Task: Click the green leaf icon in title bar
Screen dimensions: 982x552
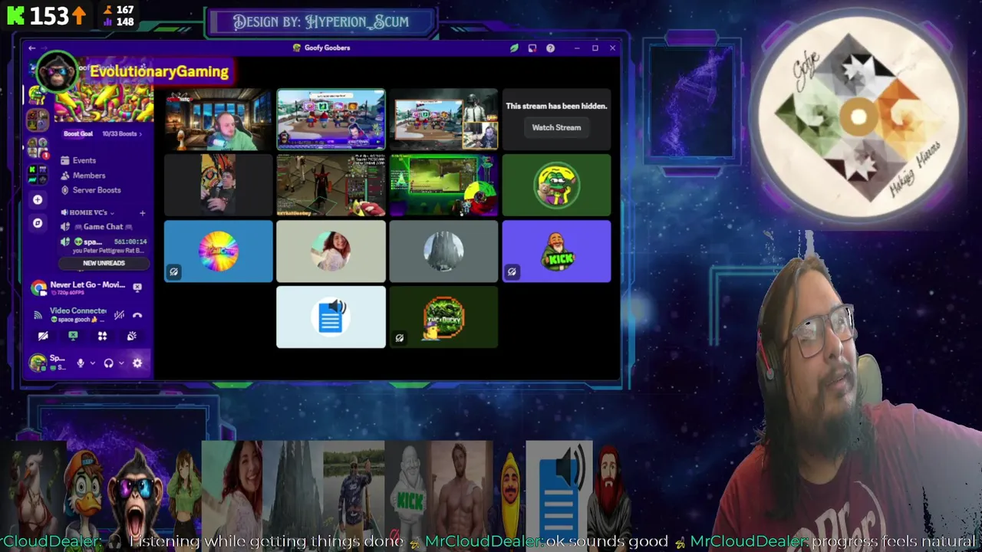Action: [514, 48]
